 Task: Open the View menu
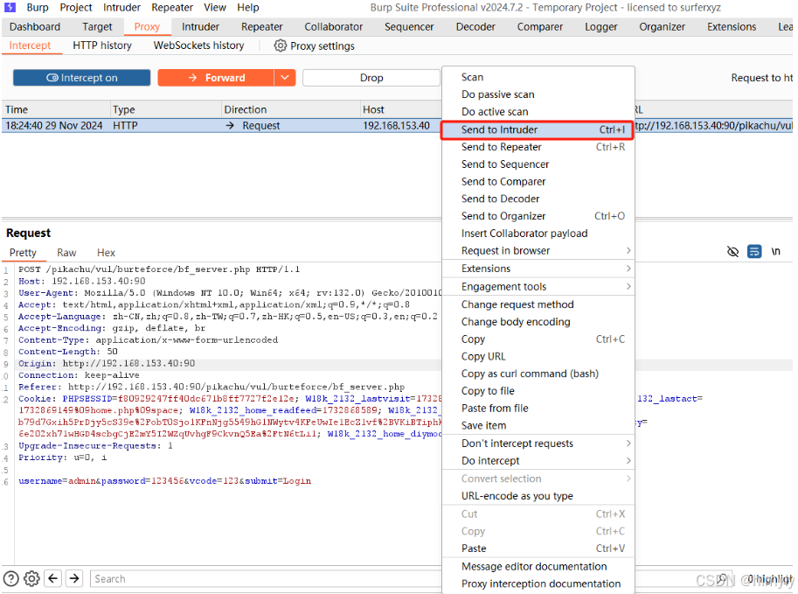pos(215,8)
